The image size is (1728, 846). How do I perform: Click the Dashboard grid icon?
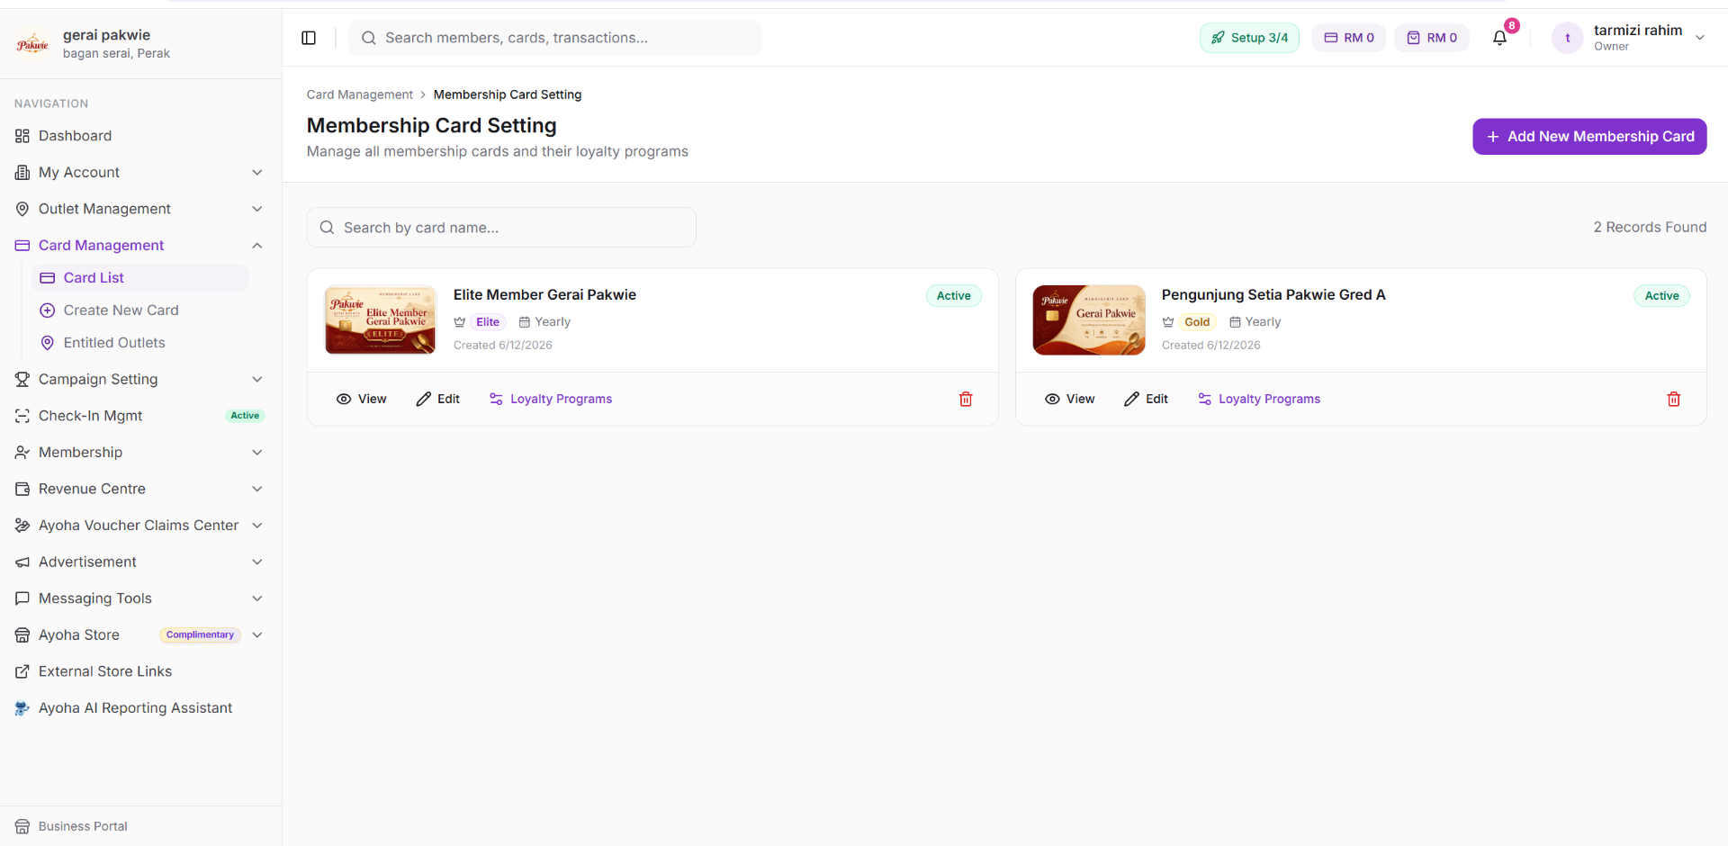[22, 136]
